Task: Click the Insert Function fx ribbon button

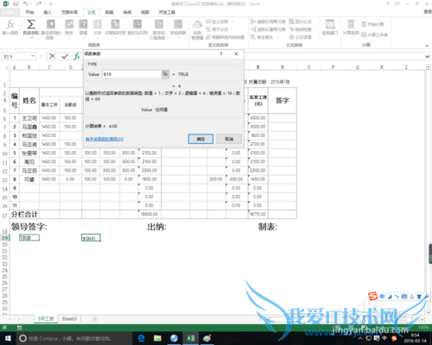Action: coord(10,27)
